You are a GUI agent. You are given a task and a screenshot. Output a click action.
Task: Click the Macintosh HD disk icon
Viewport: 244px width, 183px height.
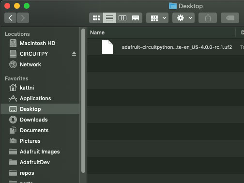point(13,43)
